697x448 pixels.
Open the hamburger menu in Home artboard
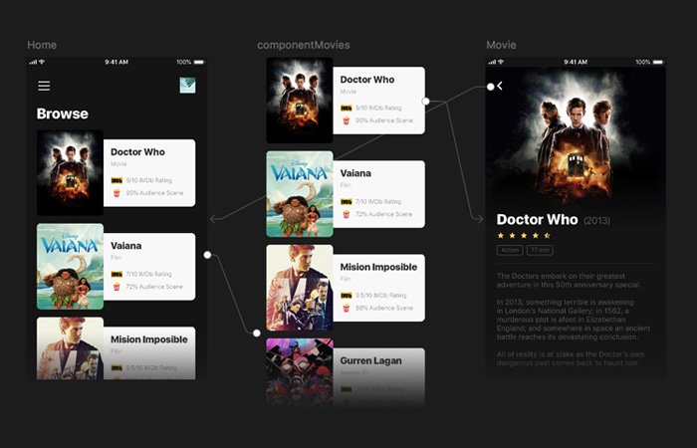coord(44,86)
